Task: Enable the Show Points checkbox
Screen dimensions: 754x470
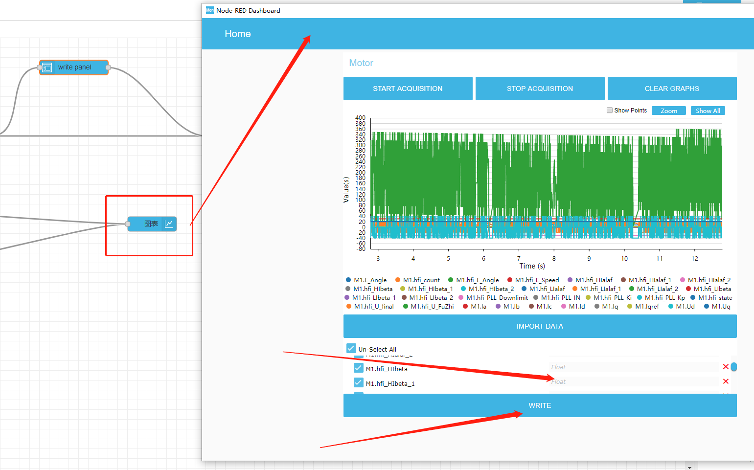Action: [x=610, y=110]
